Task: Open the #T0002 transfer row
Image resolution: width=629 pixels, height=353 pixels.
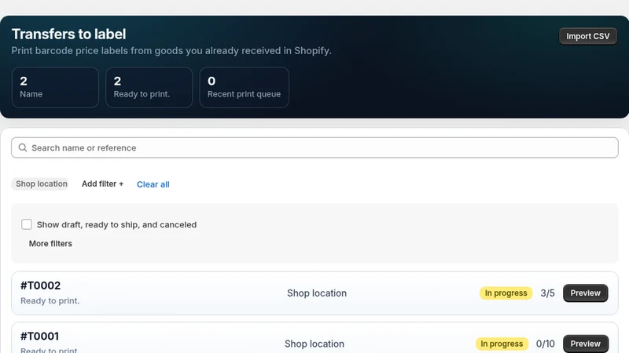Action: click(x=314, y=293)
